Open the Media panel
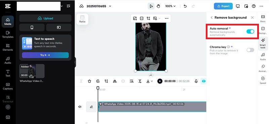Image resolution: width=269 pixels, height=124 pixels. [8, 21]
